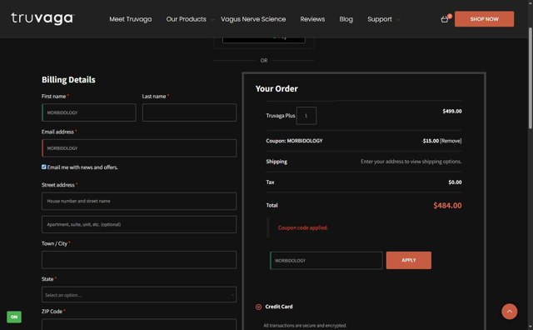Viewport: 533px width, 330px height.
Task: Remove the MORBIDOLOGY coupon
Action: coord(451,141)
